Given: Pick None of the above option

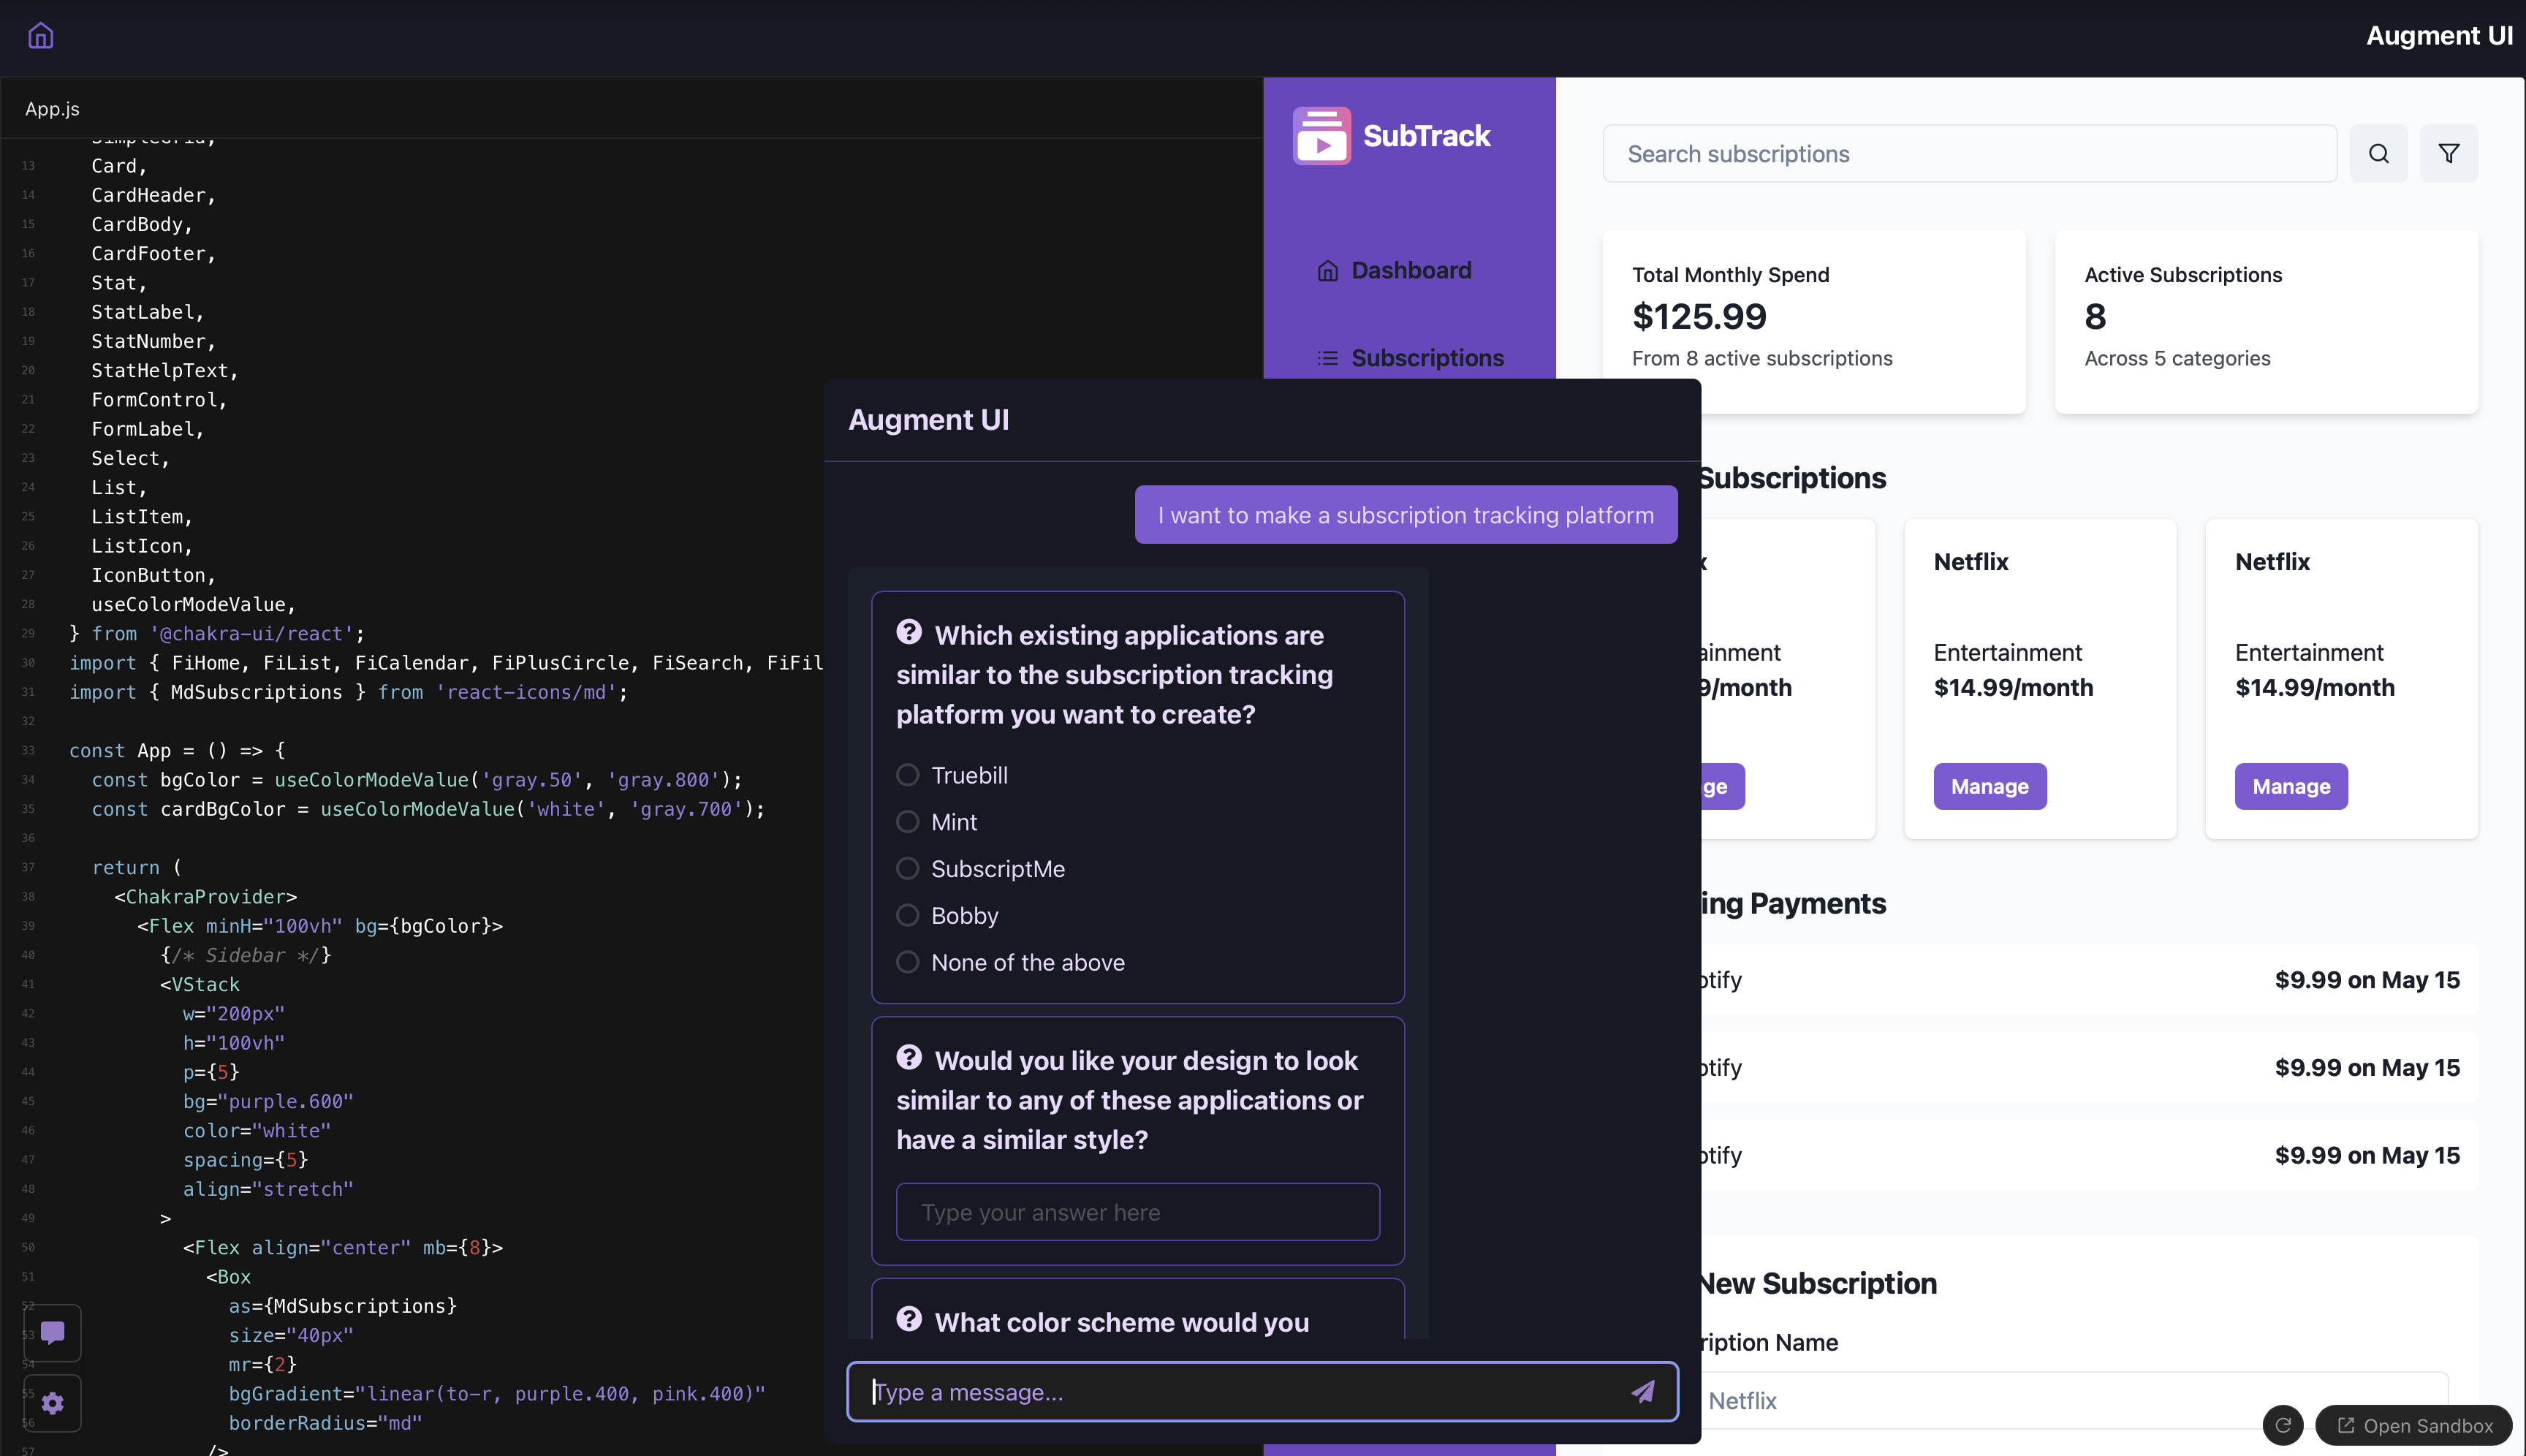Looking at the screenshot, I should [907, 962].
